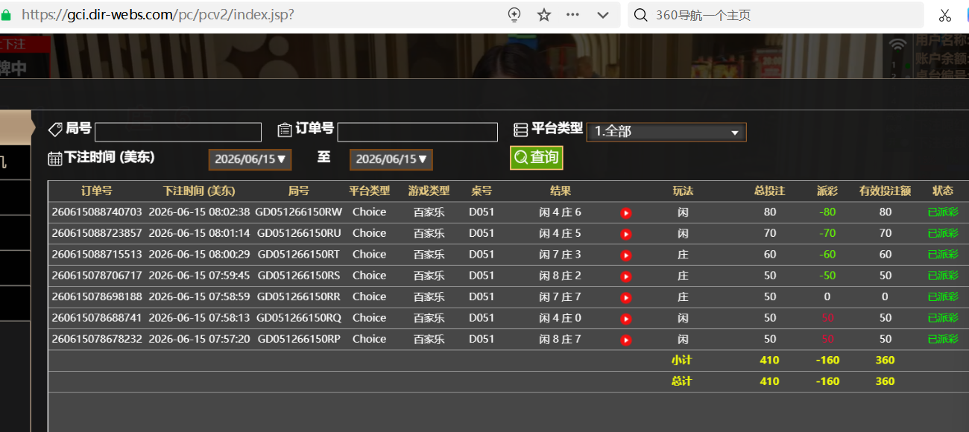Click the 360 search box
Viewport: 969px width, 432px height.
click(775, 15)
